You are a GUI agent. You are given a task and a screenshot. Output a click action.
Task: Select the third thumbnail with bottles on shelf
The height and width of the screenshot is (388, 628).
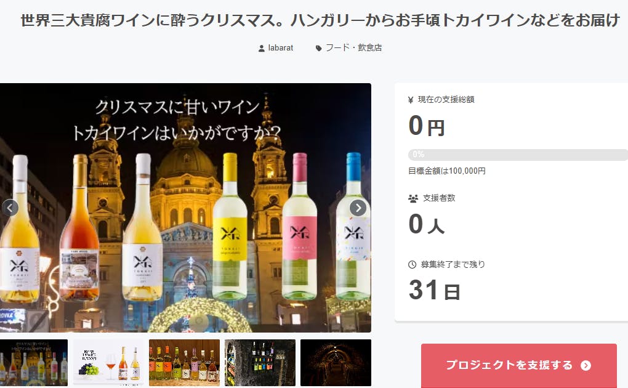pos(184,363)
